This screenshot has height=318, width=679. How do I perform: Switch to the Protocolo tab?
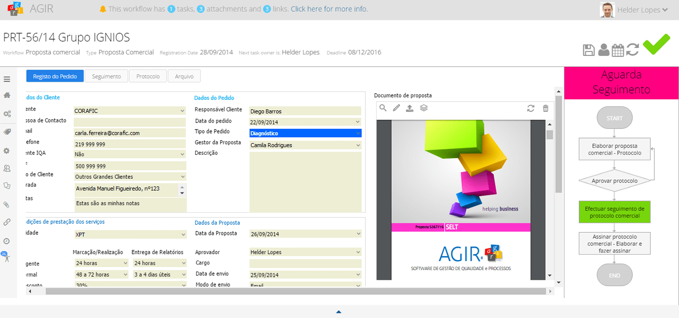click(148, 76)
